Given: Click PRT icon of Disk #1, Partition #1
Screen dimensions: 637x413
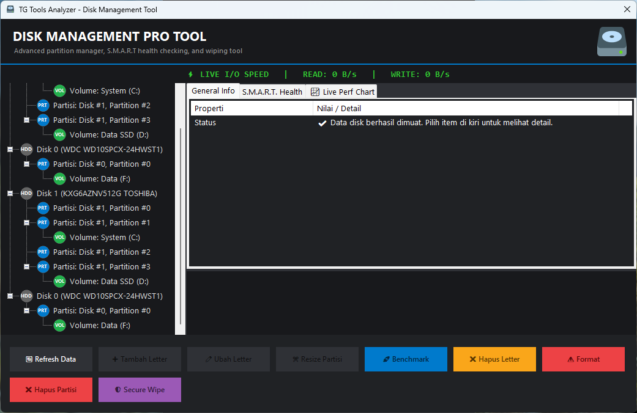Looking at the screenshot, I should (x=43, y=222).
